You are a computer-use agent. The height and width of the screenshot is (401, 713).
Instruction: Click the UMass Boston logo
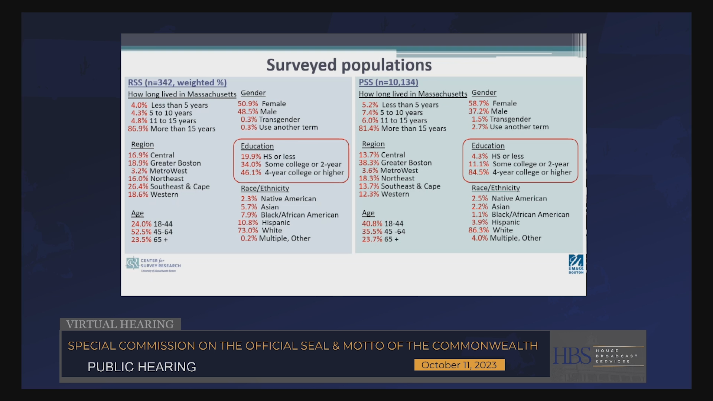pyautogui.click(x=576, y=264)
